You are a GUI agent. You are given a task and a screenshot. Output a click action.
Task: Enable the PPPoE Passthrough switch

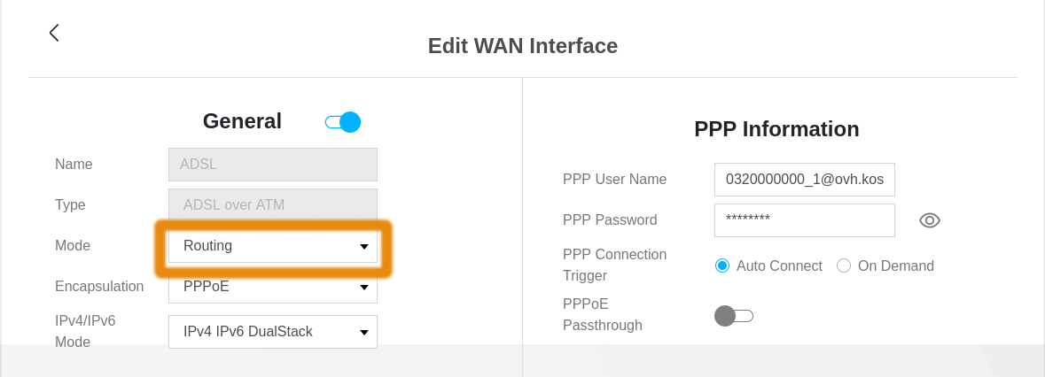point(733,315)
